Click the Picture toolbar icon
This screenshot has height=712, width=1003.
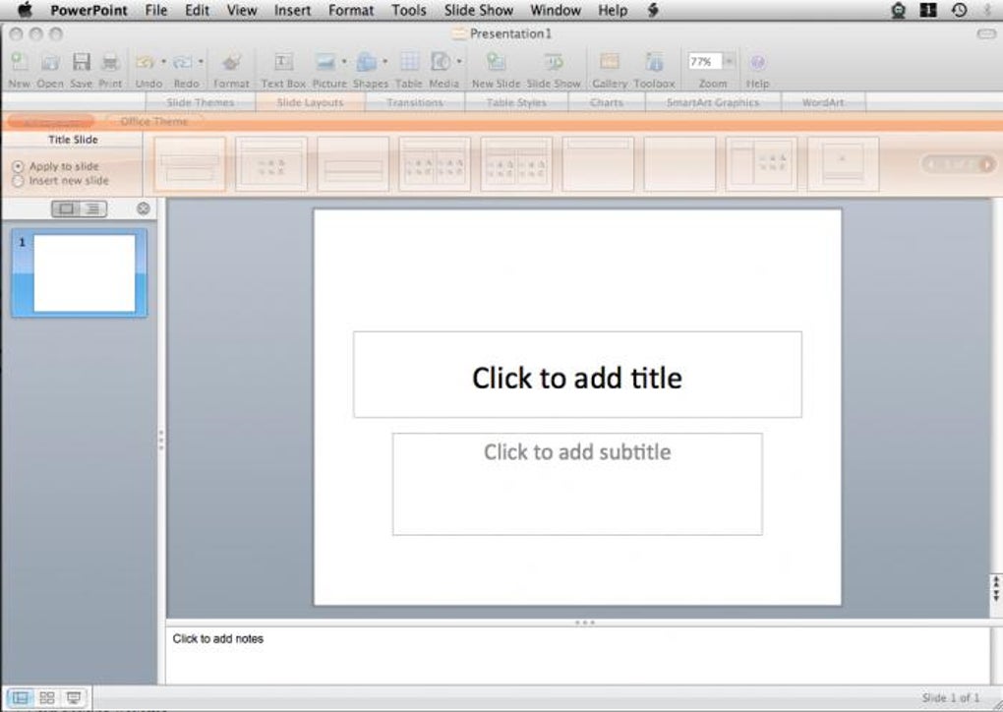pos(325,62)
